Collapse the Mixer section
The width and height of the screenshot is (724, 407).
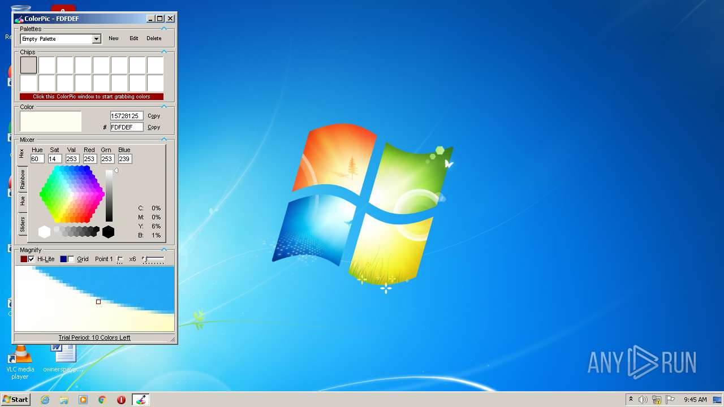[164, 139]
